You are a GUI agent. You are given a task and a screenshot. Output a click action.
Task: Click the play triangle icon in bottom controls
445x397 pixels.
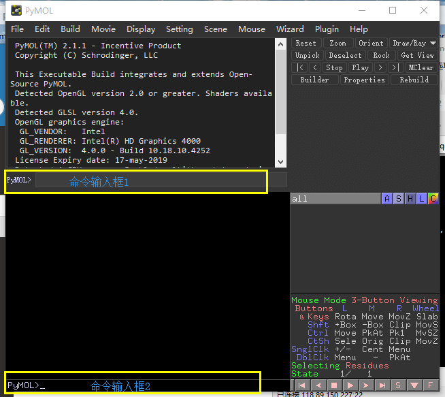pos(350,385)
